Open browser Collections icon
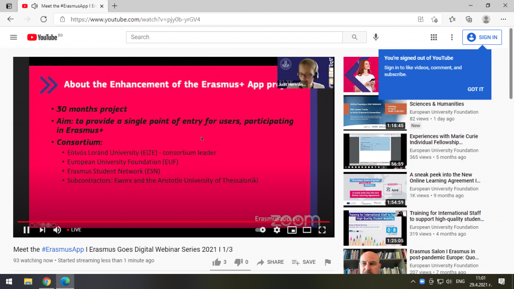514x289 pixels. click(x=469, y=20)
